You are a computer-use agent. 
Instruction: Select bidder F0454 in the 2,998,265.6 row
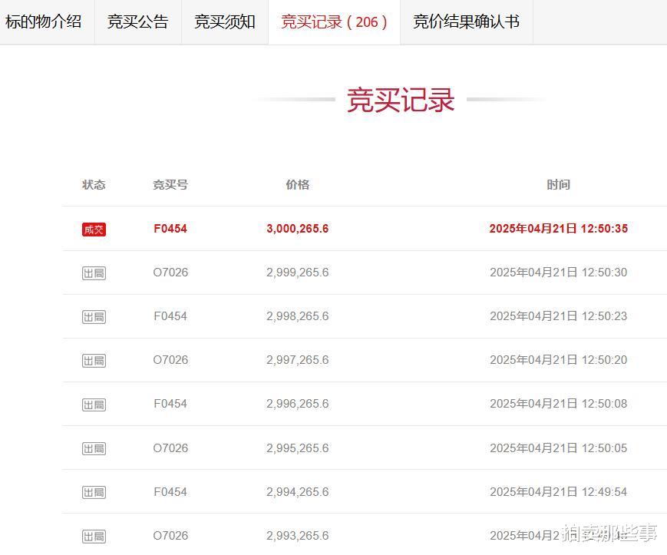click(170, 316)
